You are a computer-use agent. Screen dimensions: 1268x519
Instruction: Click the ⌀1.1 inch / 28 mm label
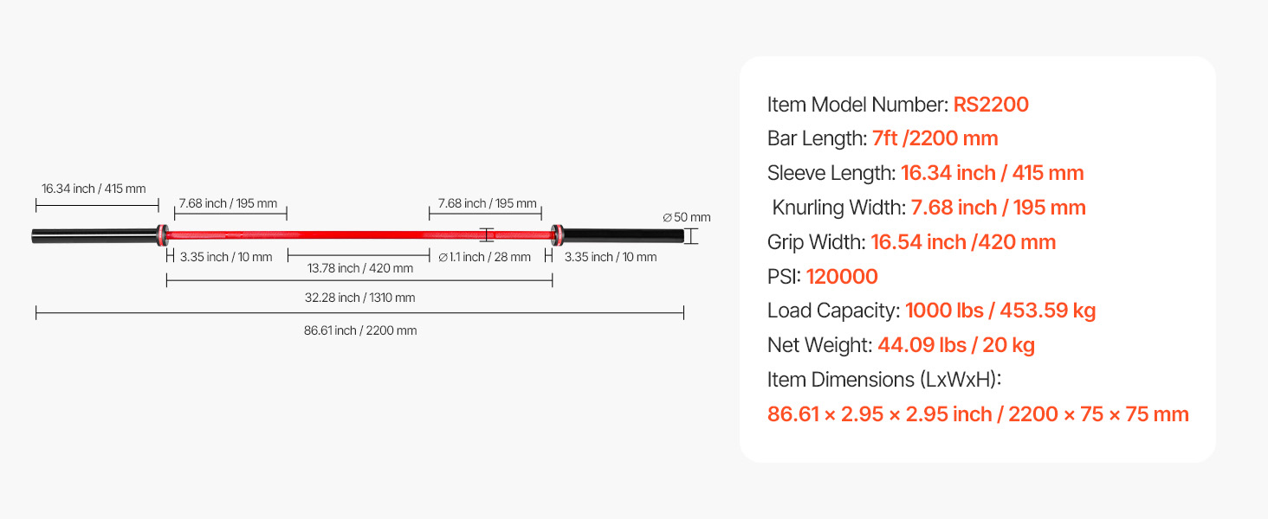pos(484,257)
